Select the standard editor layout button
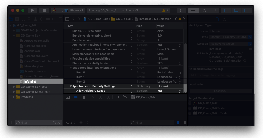The height and width of the screenshot is (138, 263). [x=193, y=10]
